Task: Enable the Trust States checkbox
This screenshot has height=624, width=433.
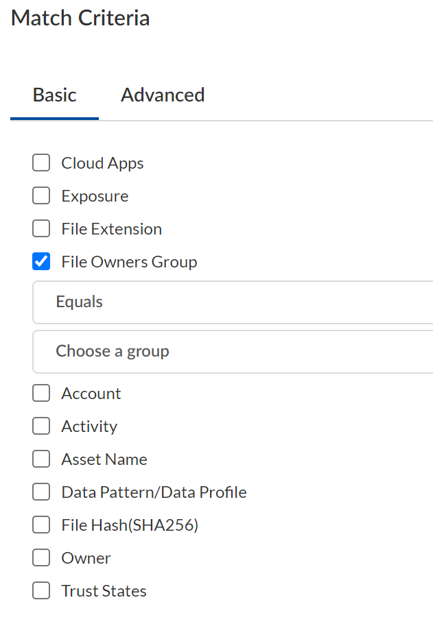Action: (41, 591)
